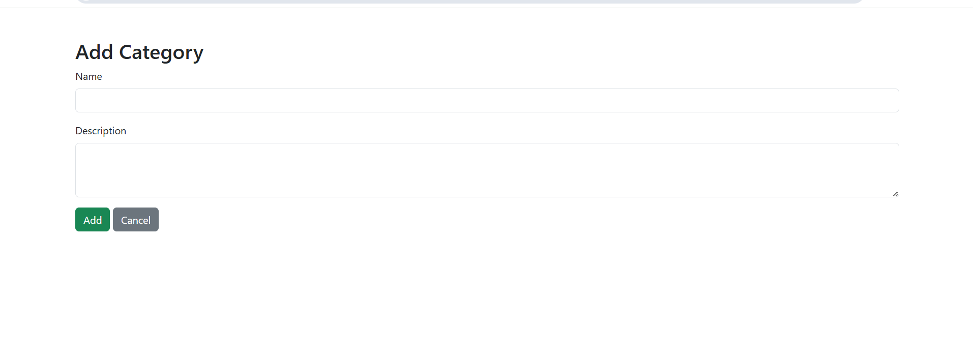
Task: Click the Name field label
Action: [89, 77]
